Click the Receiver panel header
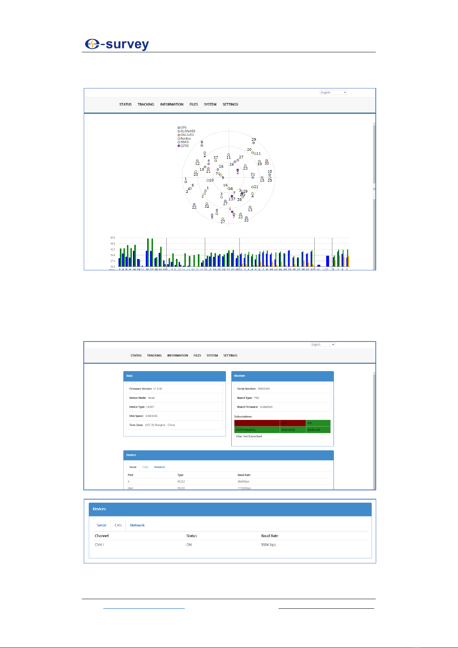The width and height of the screenshot is (458, 648). coord(282,376)
